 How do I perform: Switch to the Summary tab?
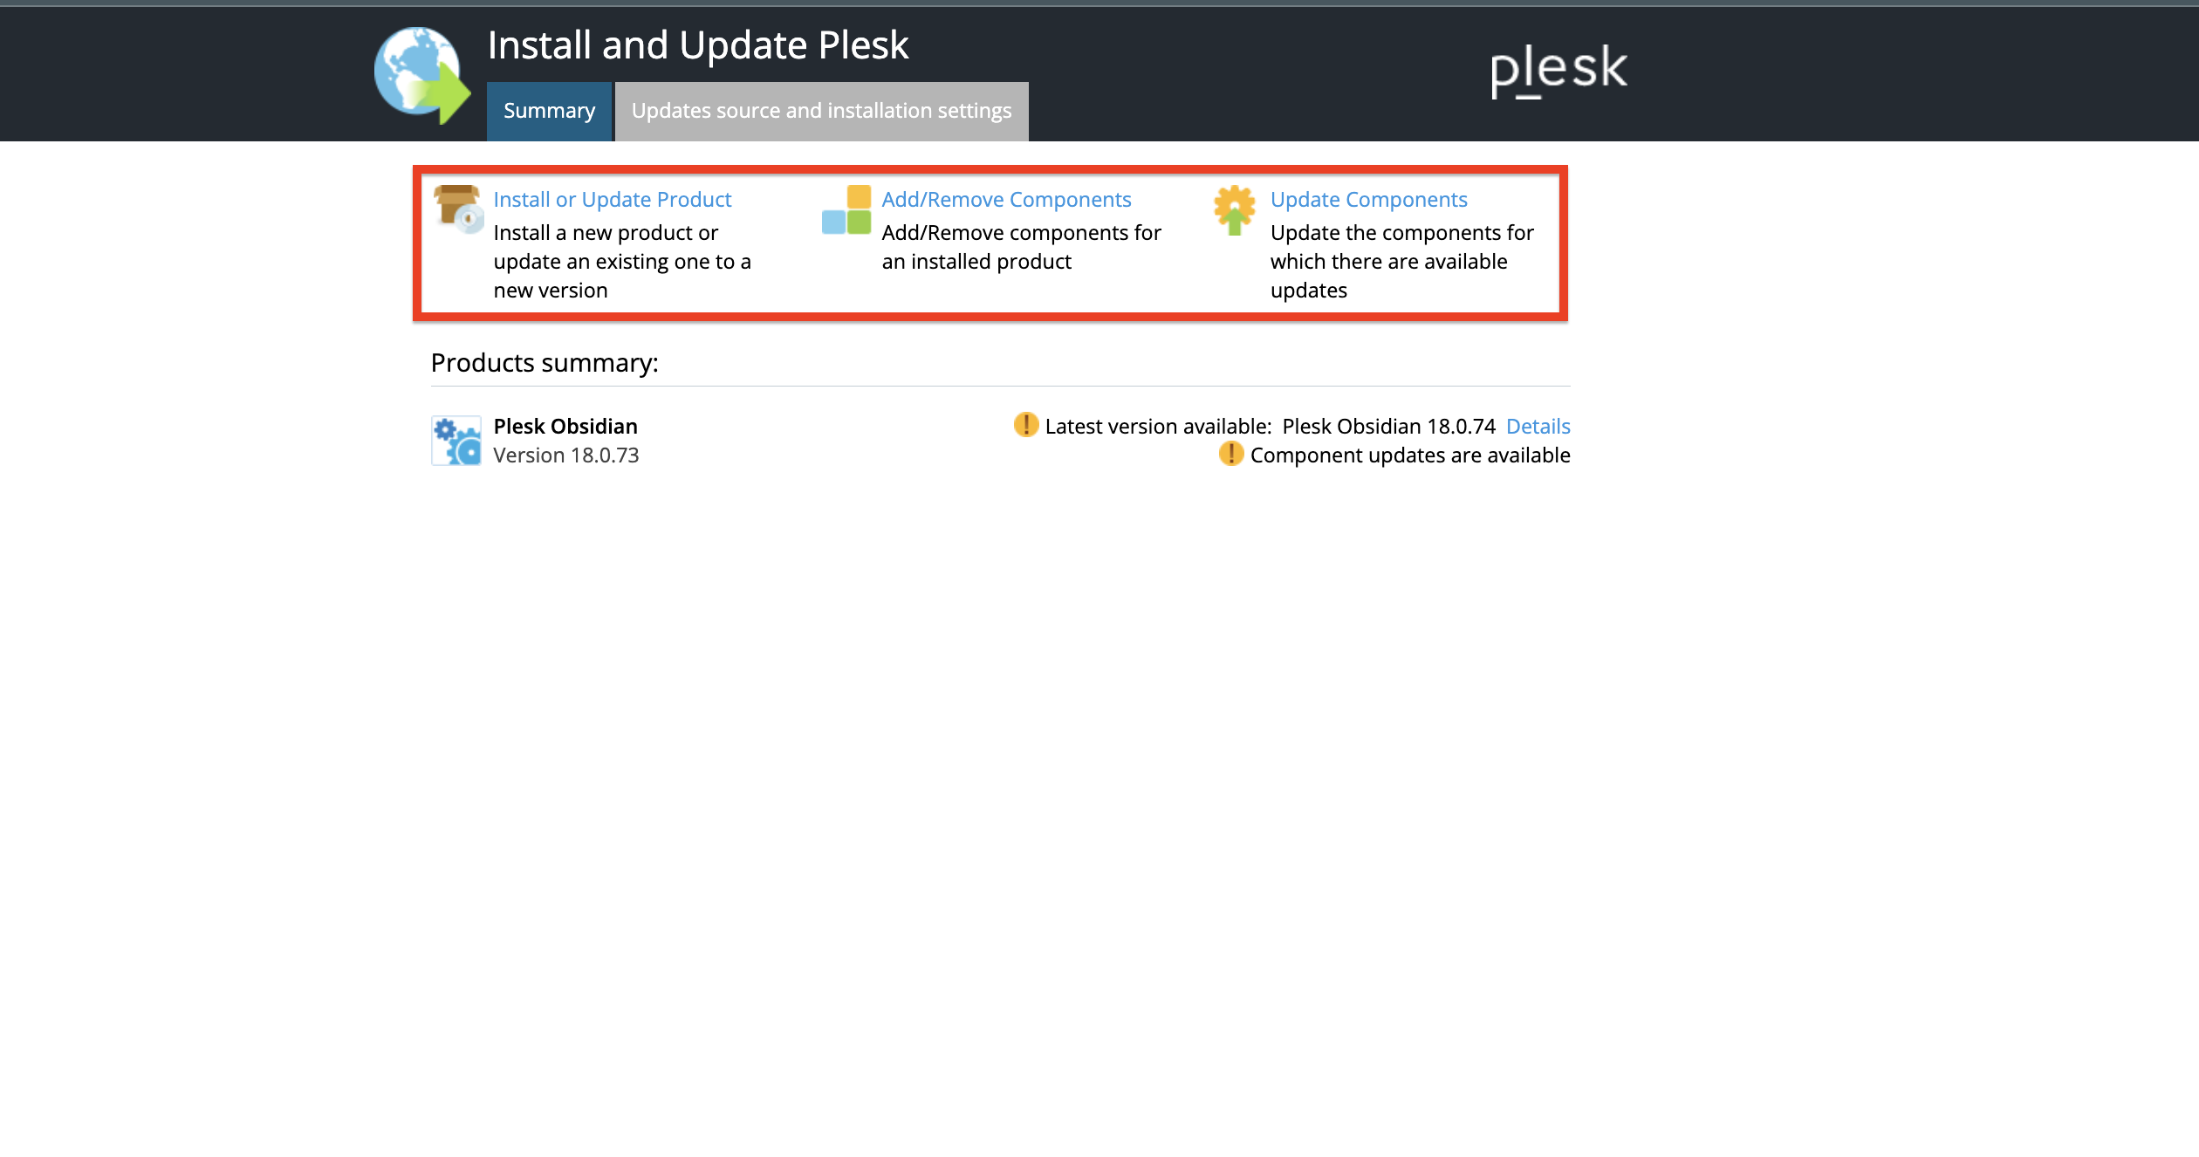coord(549,111)
